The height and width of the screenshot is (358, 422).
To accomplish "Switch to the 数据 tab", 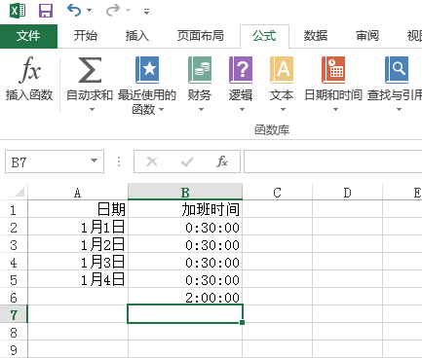I will click(x=315, y=36).
